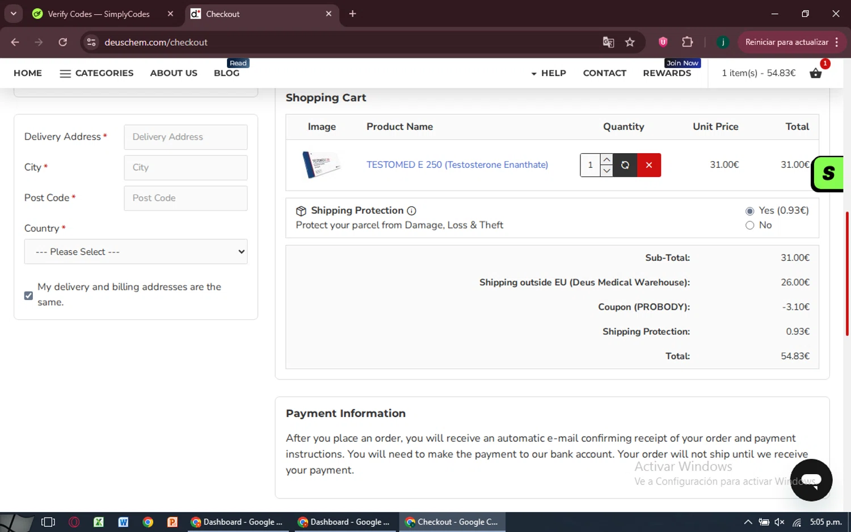Open Windows Task View icon
Image resolution: width=851 pixels, height=532 pixels.
[x=48, y=522]
